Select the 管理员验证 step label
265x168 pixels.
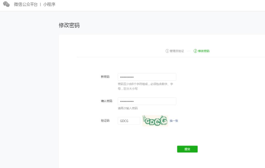(177, 51)
